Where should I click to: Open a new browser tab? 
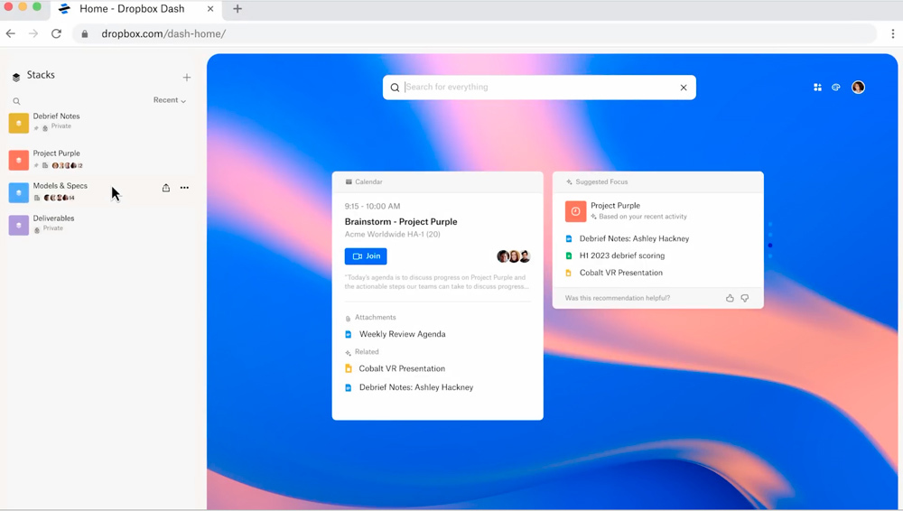pos(237,9)
